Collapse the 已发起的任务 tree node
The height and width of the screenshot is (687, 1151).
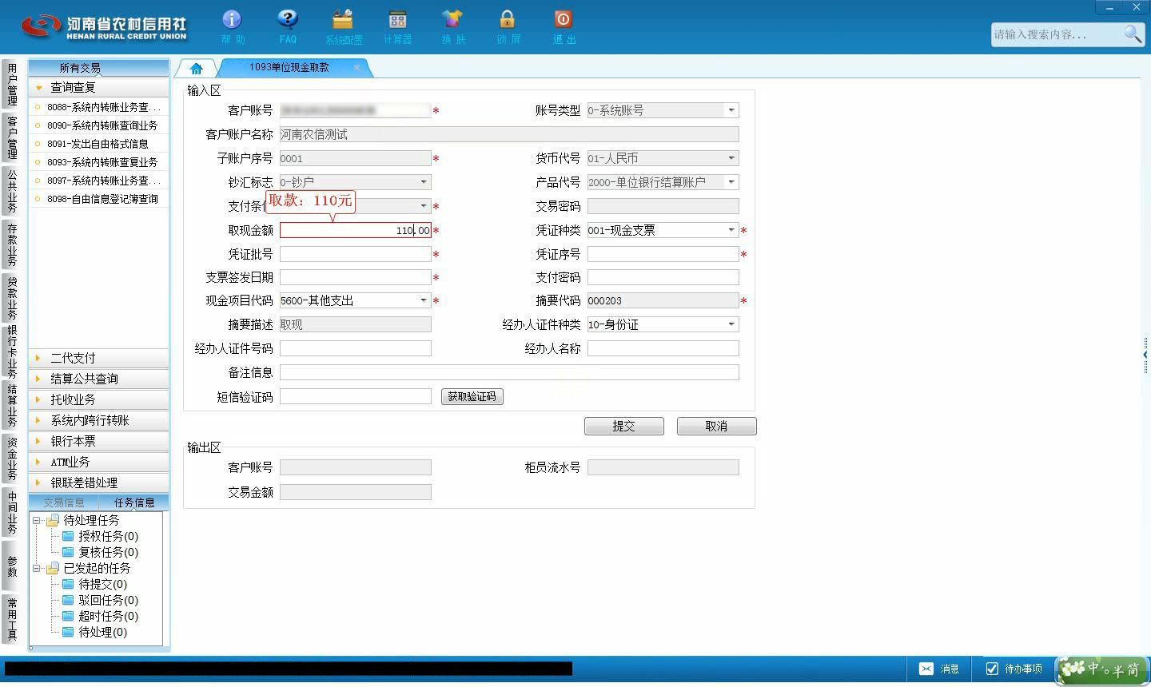click(x=36, y=568)
